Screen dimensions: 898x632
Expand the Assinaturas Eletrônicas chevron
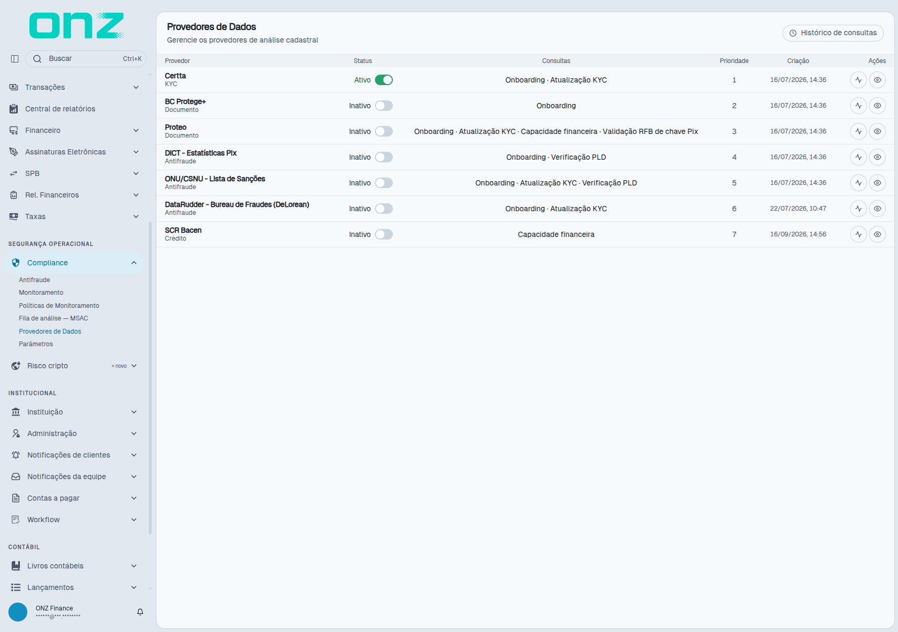coord(136,152)
